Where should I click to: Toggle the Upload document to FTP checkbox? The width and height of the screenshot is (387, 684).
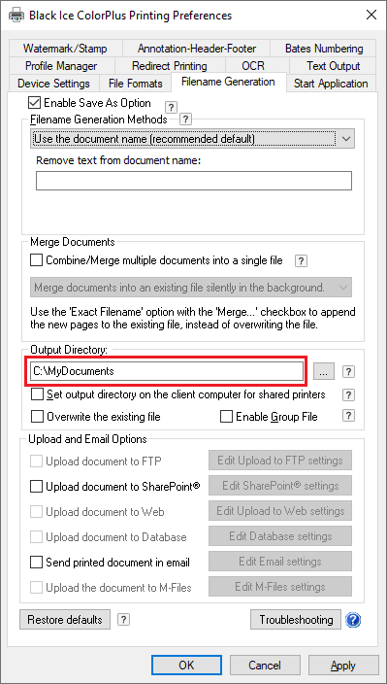37,462
